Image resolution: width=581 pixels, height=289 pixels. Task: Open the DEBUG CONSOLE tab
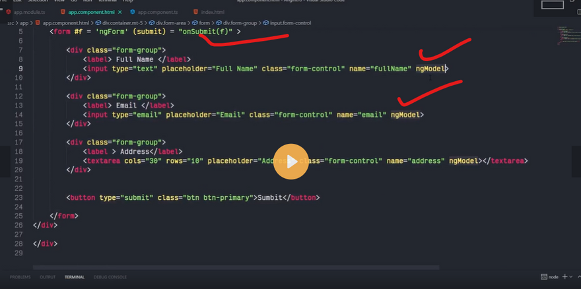tap(110, 277)
